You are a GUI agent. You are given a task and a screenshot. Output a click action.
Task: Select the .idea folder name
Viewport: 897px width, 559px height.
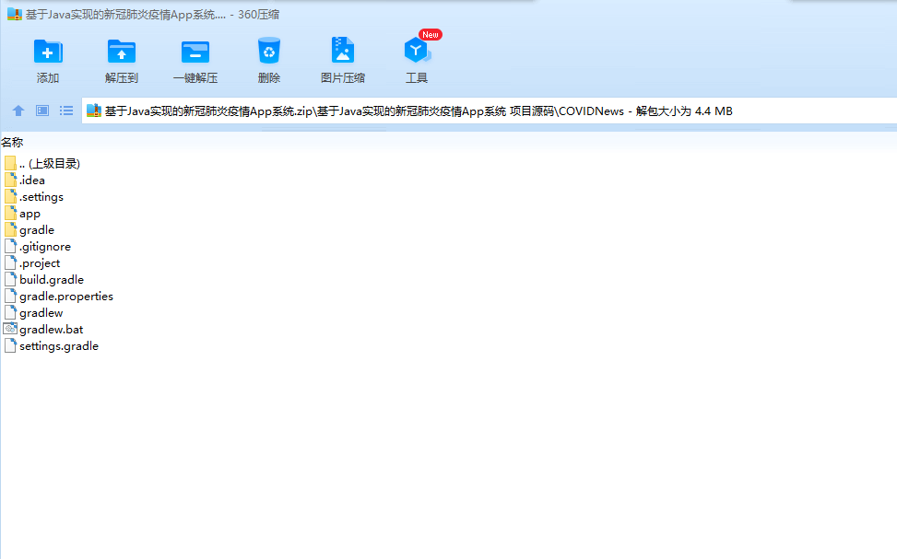32,181
